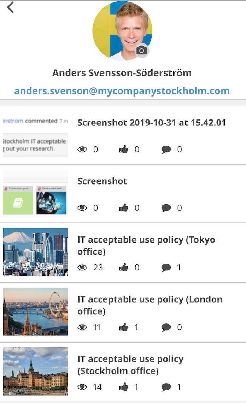Click Stockholm old town thumbnail
Image resolution: width=246 pixels, height=403 pixels.
(35, 371)
